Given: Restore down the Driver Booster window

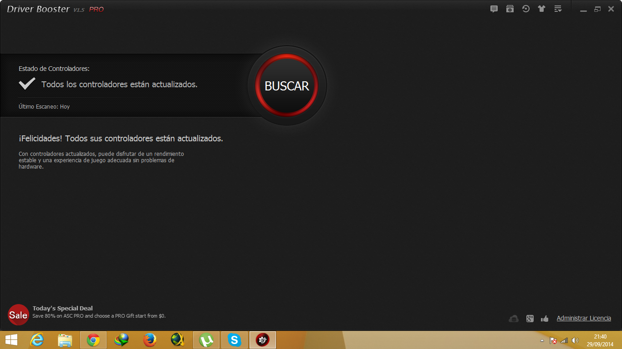Looking at the screenshot, I should click(597, 9).
